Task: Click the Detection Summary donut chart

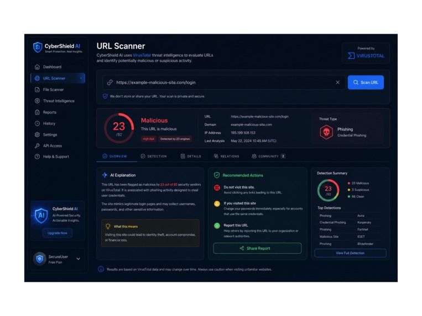Action: pos(328,190)
